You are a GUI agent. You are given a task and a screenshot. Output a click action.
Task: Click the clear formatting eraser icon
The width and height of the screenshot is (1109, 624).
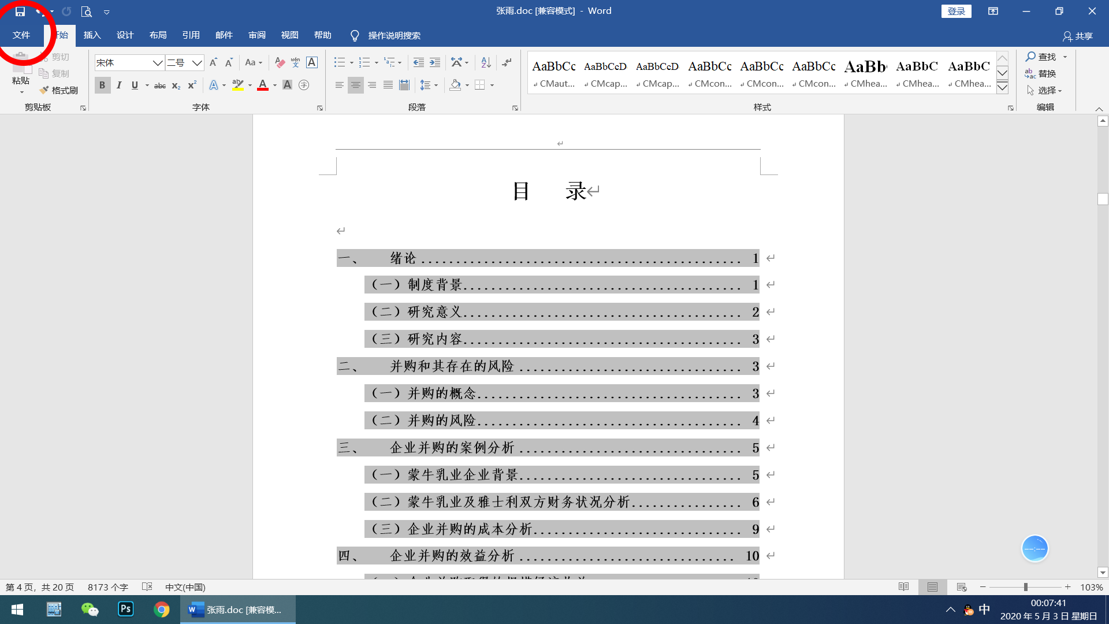(280, 62)
